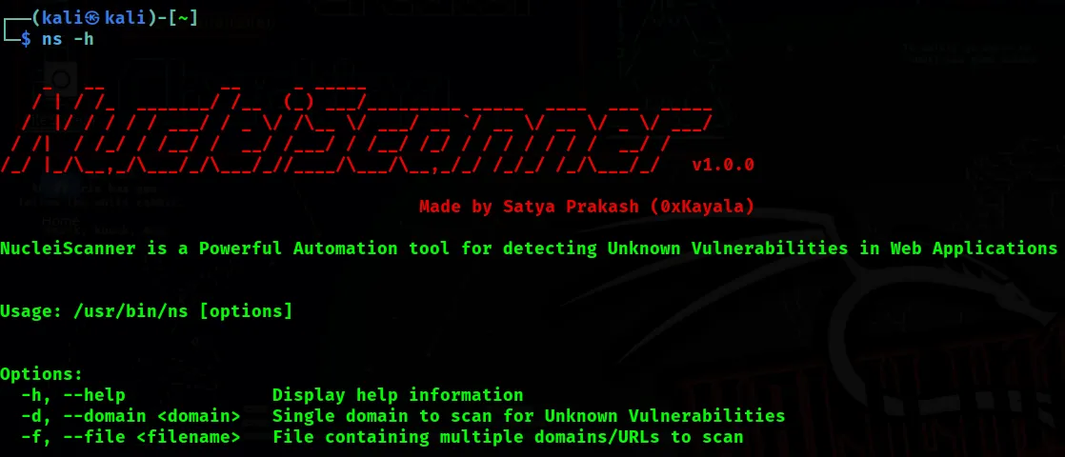Screen dimensions: 1065x457
Task: Select the '-d, --domain <domain>' option flag
Action: tap(131, 416)
